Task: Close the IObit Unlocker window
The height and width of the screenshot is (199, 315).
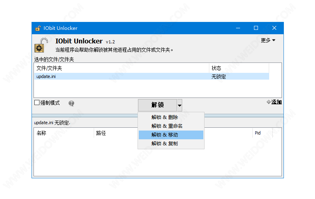Action: (274, 28)
